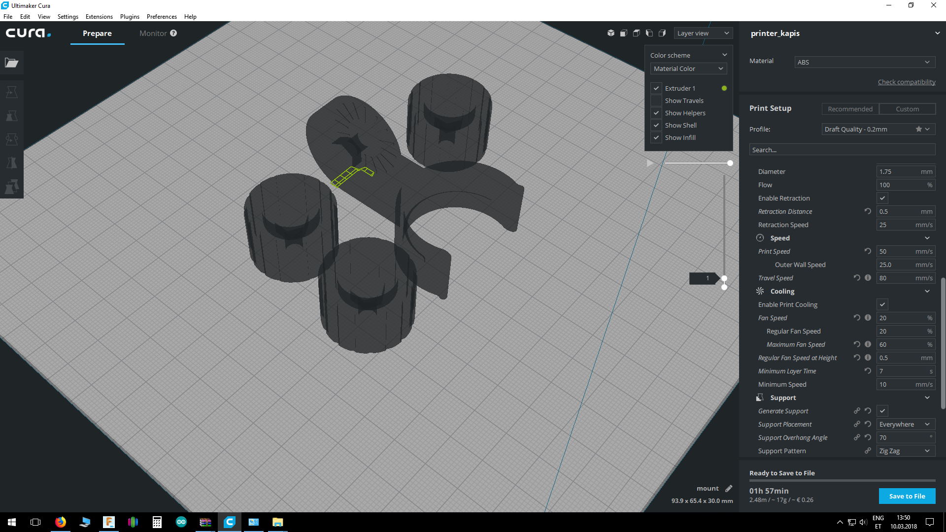
Task: Open the Material Color scheme dropdown
Action: 688,68
